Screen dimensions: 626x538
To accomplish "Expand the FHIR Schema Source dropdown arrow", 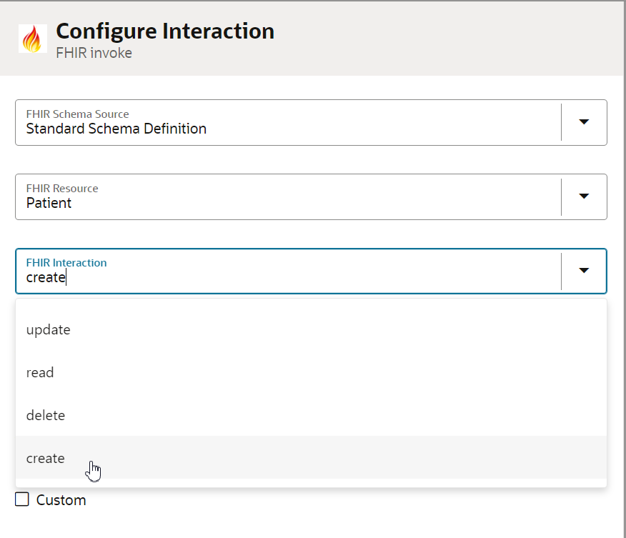I will coord(584,122).
